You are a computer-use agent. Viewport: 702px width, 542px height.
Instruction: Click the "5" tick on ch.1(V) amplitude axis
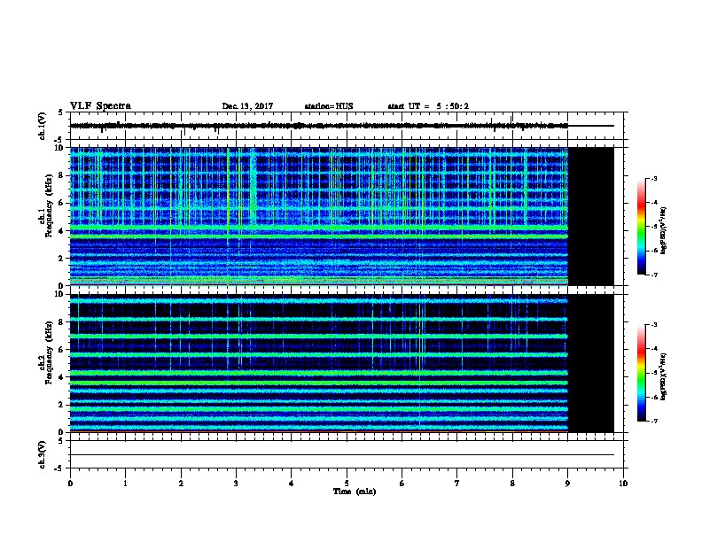tap(61, 112)
